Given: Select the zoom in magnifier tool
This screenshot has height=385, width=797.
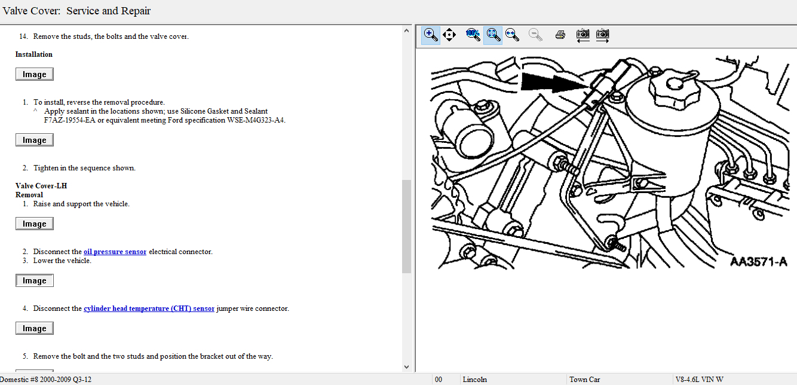Looking at the screenshot, I should tap(430, 35).
